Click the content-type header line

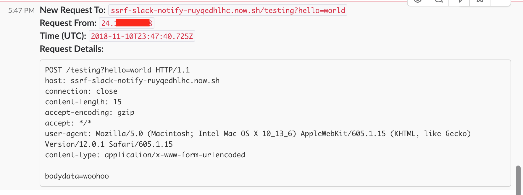pos(145,155)
